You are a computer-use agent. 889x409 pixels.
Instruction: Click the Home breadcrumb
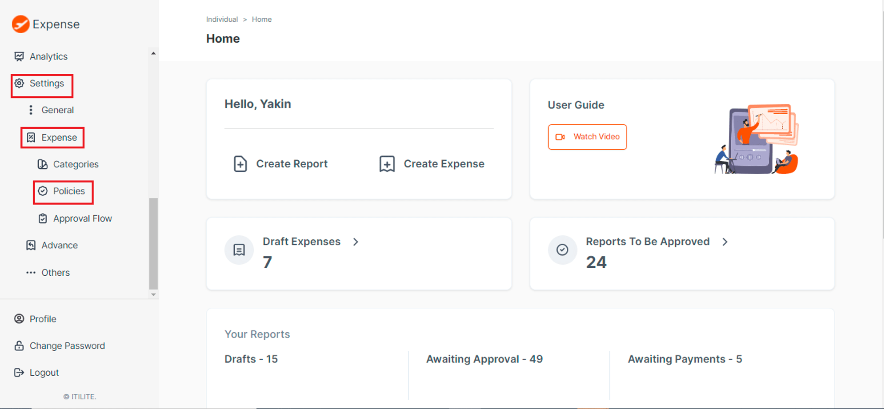pyautogui.click(x=261, y=19)
